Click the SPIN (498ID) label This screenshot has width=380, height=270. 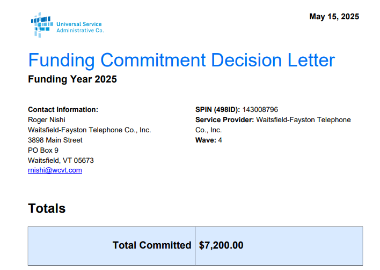(218, 109)
